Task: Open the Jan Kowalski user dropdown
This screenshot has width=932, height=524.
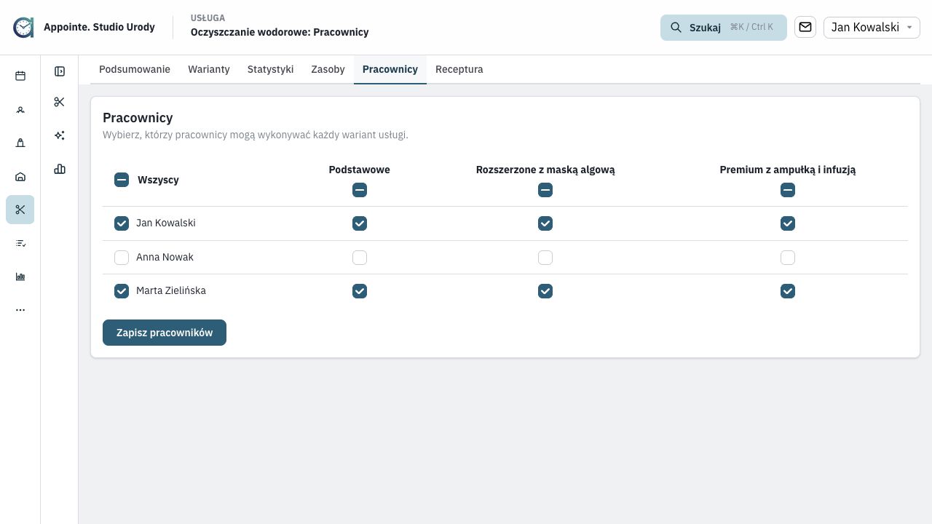Action: click(x=872, y=27)
